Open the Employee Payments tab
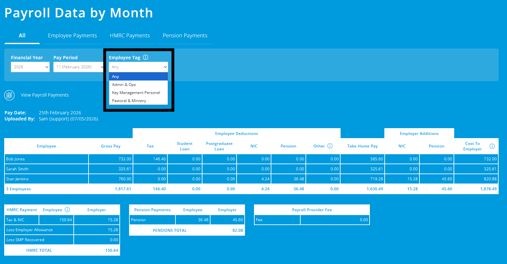The image size is (507, 264). tap(72, 35)
